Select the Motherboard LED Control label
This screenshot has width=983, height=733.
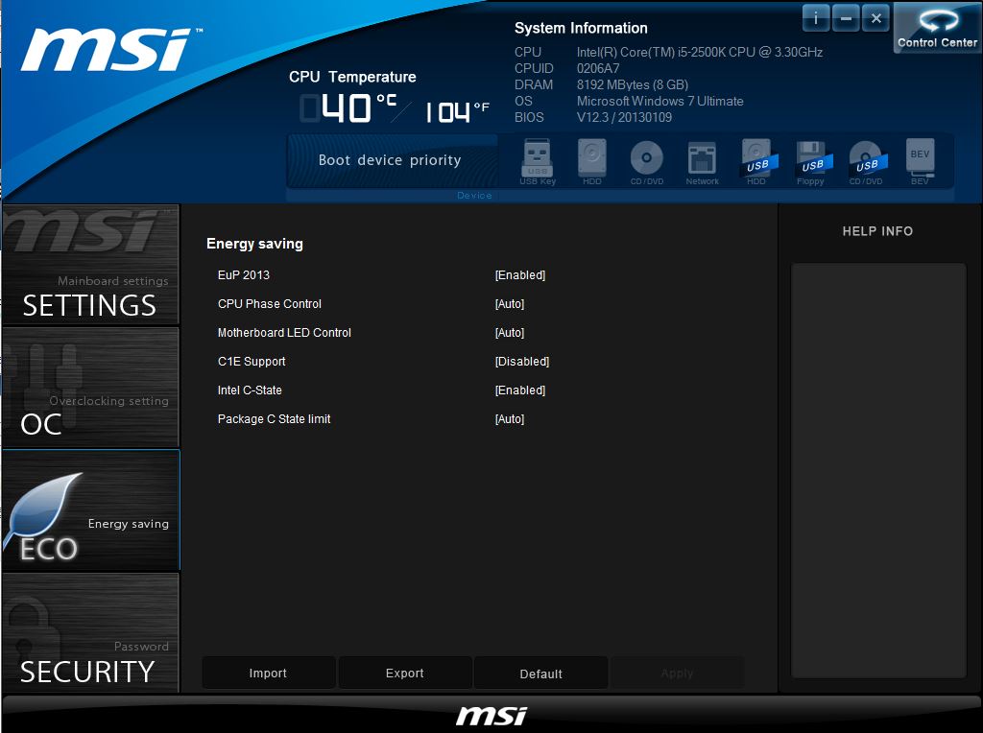284,333
